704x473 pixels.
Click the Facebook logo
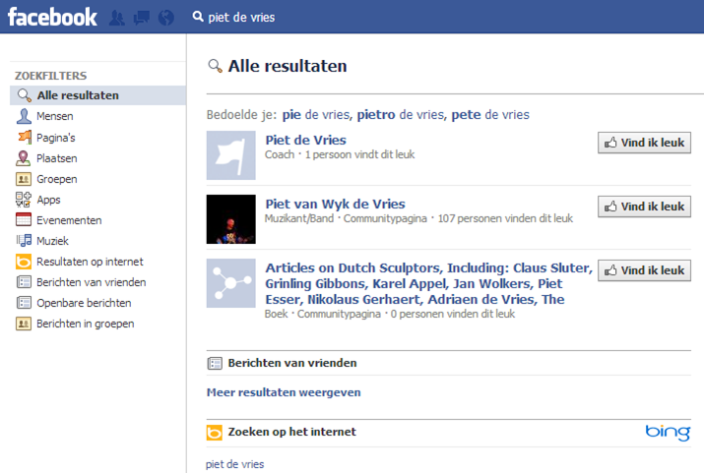52,18
